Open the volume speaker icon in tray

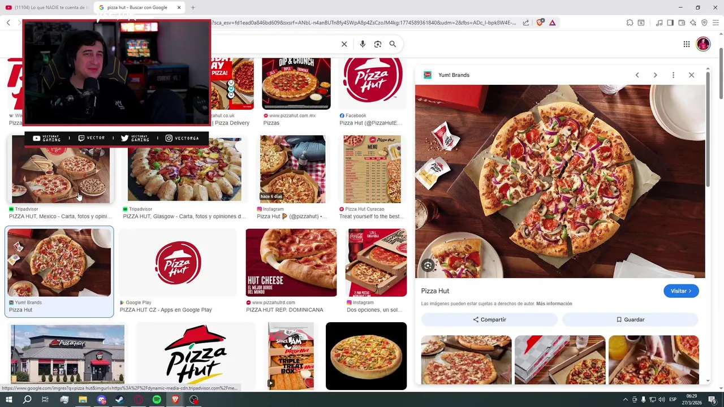pyautogui.click(x=661, y=400)
